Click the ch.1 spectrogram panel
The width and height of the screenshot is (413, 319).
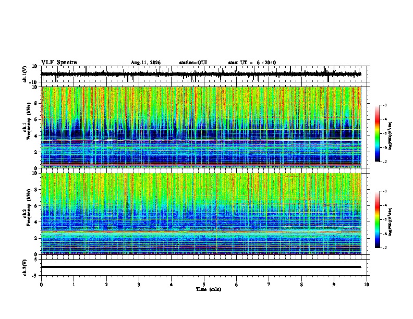click(x=201, y=127)
